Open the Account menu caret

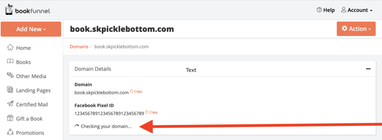pyautogui.click(x=371, y=11)
